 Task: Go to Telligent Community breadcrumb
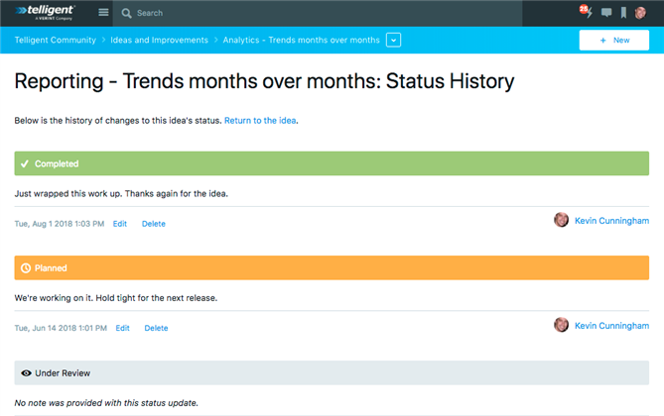pyautogui.click(x=55, y=40)
